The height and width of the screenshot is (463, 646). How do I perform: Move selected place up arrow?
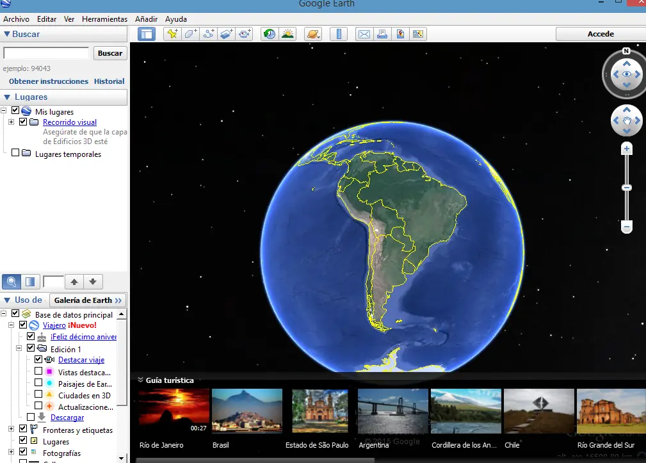coord(74,282)
